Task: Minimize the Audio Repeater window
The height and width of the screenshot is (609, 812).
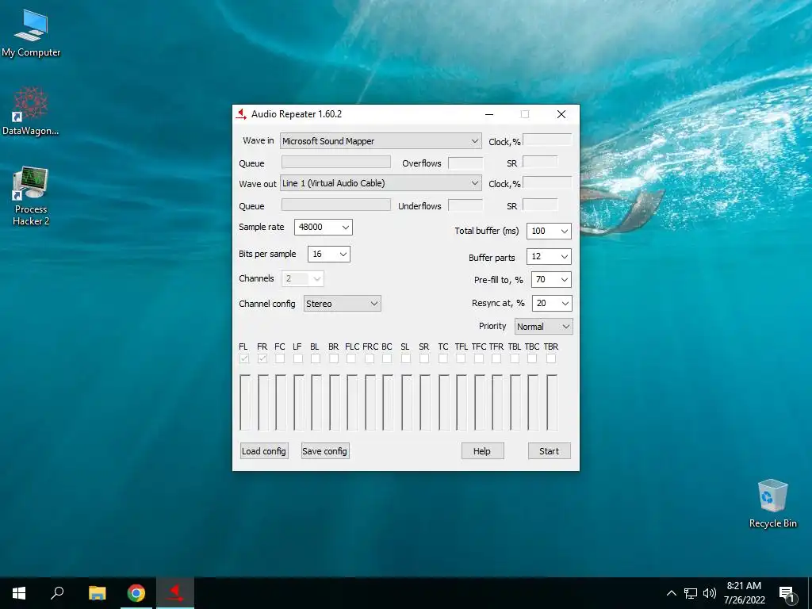Action: click(489, 114)
